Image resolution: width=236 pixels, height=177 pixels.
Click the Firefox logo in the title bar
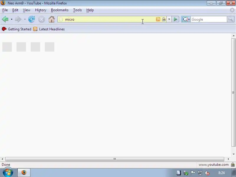(3, 3)
